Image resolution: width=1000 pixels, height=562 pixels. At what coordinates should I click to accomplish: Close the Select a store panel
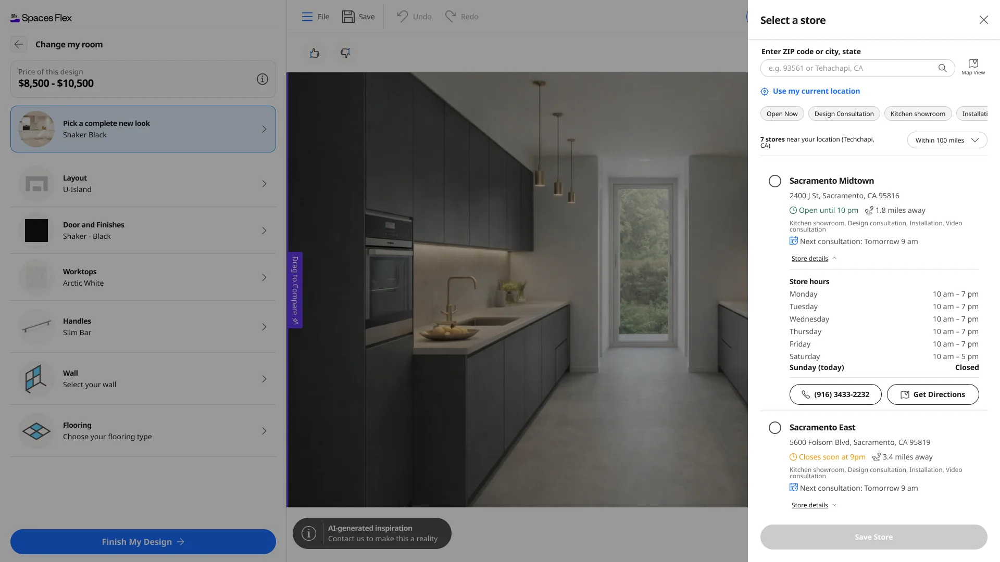point(983,20)
